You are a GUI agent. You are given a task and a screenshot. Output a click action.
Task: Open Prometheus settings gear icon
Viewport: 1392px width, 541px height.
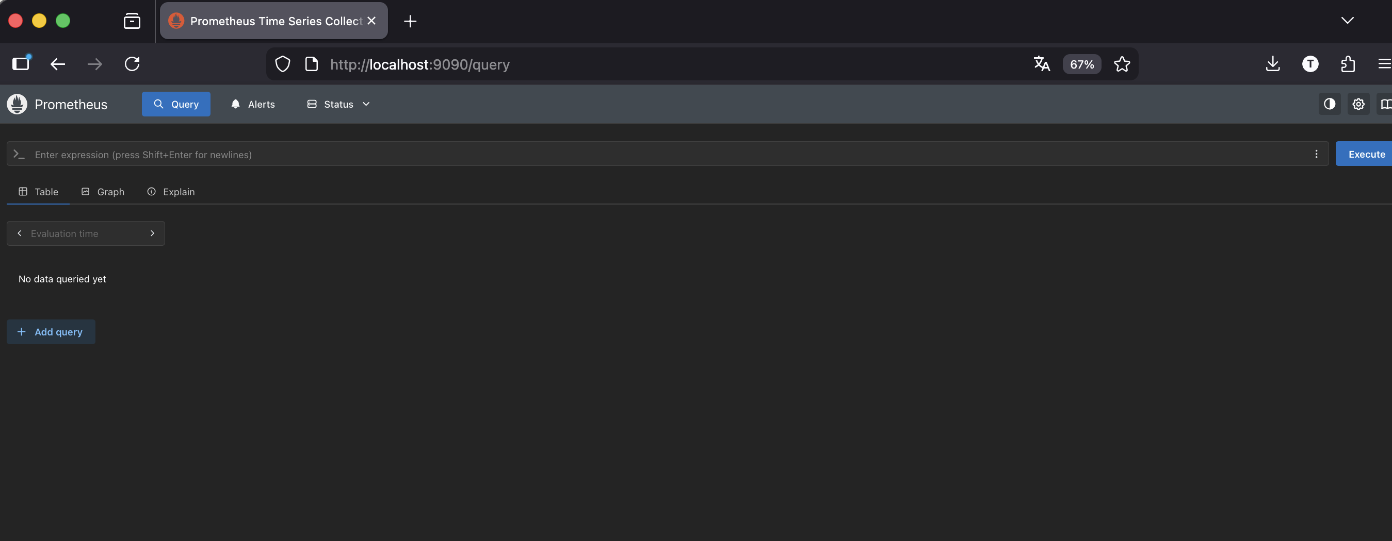1358,104
